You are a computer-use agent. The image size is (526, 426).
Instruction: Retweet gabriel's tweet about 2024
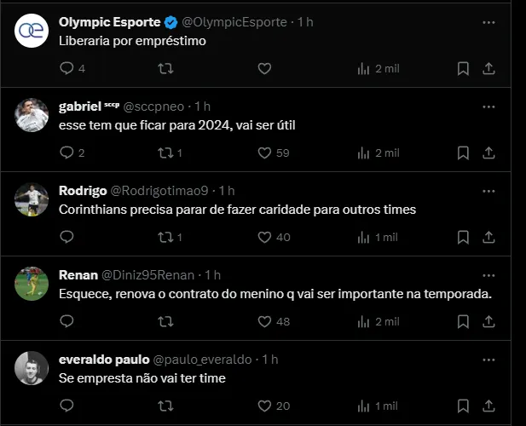pyautogui.click(x=166, y=153)
